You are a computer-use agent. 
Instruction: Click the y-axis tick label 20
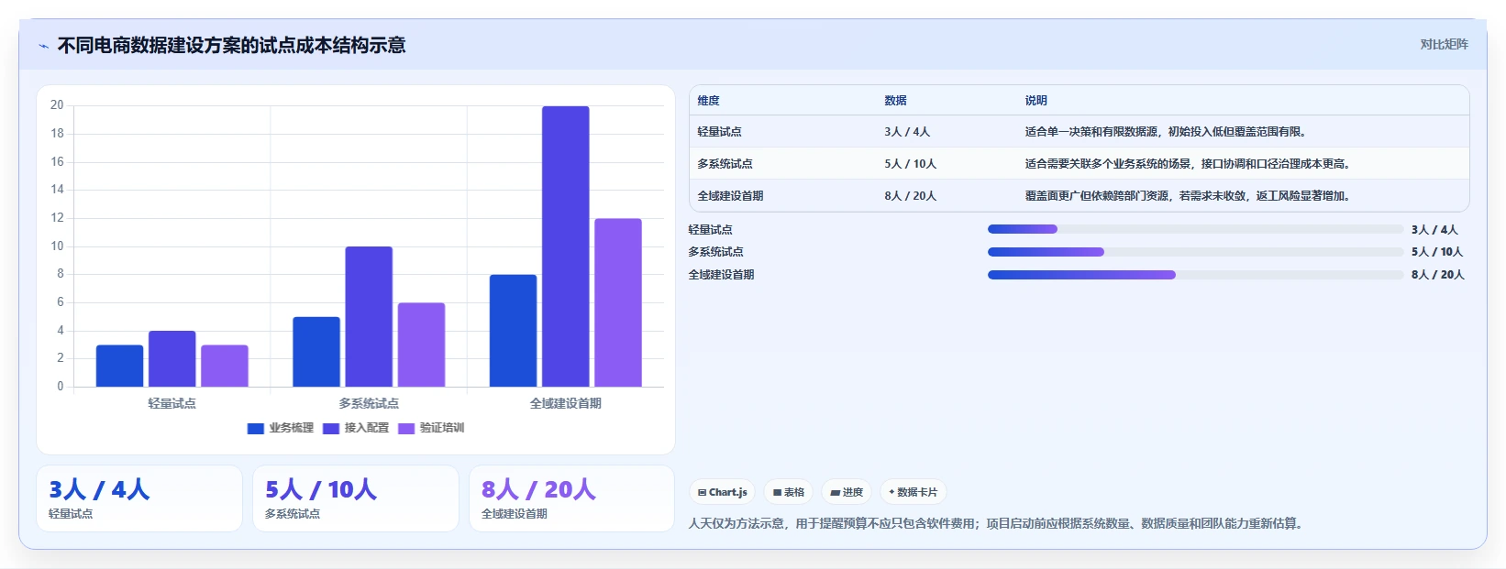click(57, 105)
